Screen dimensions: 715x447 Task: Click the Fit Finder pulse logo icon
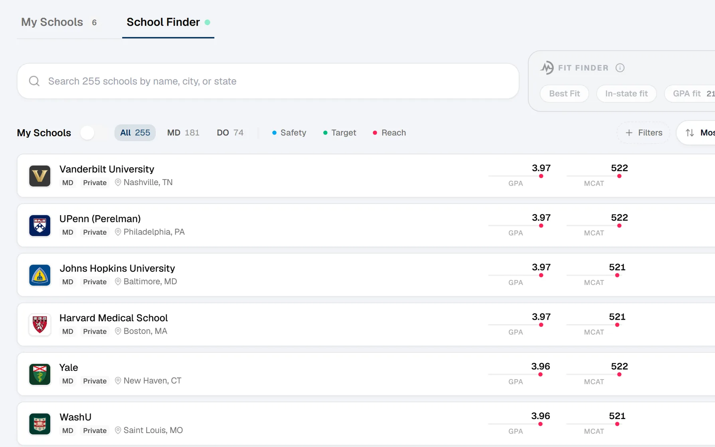coord(547,67)
